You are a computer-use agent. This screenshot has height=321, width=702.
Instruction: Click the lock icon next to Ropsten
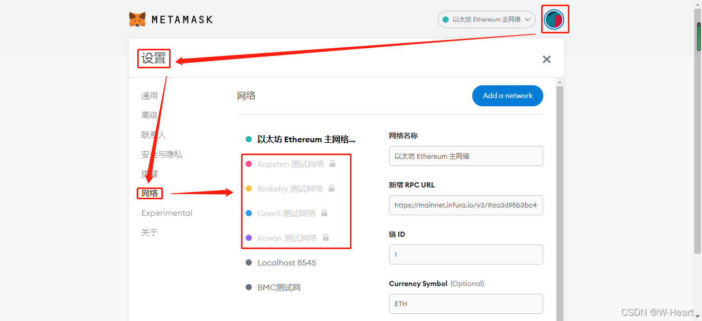coord(332,163)
